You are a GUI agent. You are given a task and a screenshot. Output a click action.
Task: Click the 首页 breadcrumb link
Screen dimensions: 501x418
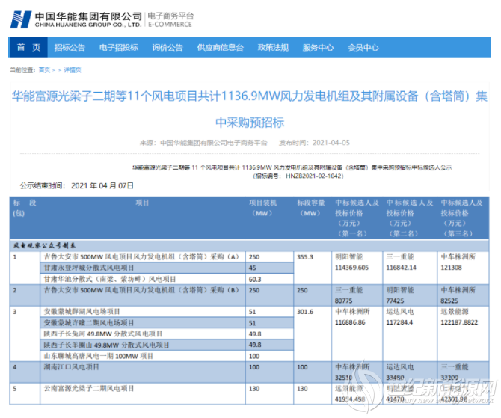(44, 70)
